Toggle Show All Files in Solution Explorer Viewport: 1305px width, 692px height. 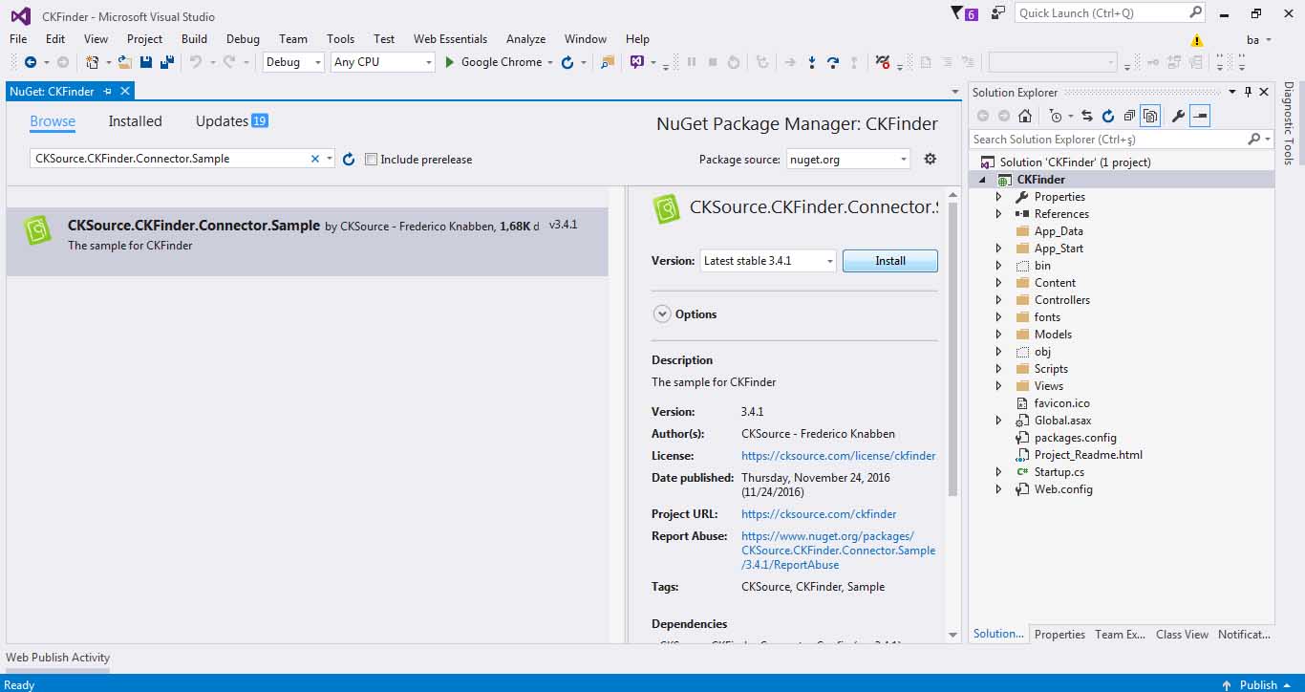(1150, 116)
